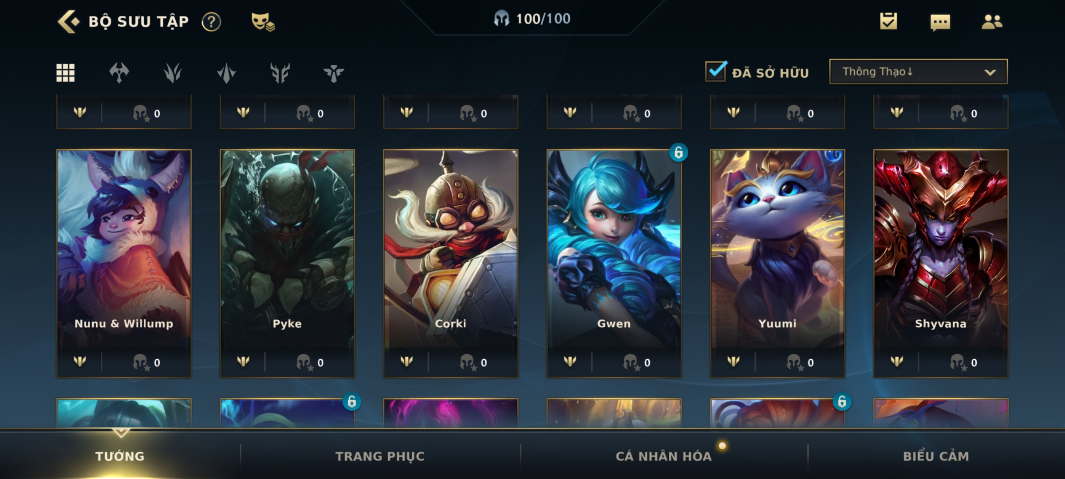Open the chat bubble icon

click(x=940, y=22)
